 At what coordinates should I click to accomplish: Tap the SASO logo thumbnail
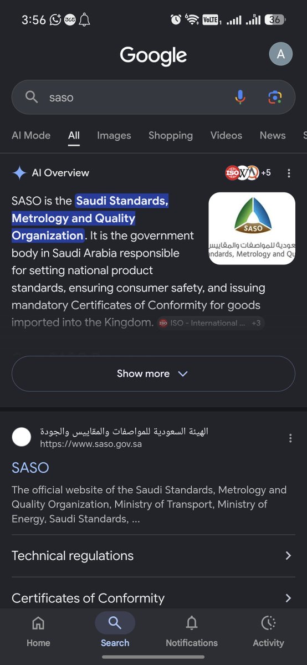pyautogui.click(x=252, y=228)
